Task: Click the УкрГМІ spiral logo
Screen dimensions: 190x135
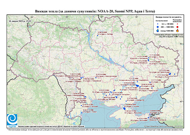Action: 12,120
